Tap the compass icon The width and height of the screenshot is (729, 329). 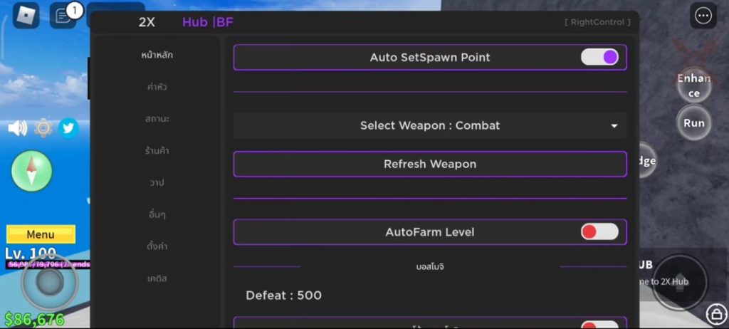tap(32, 171)
